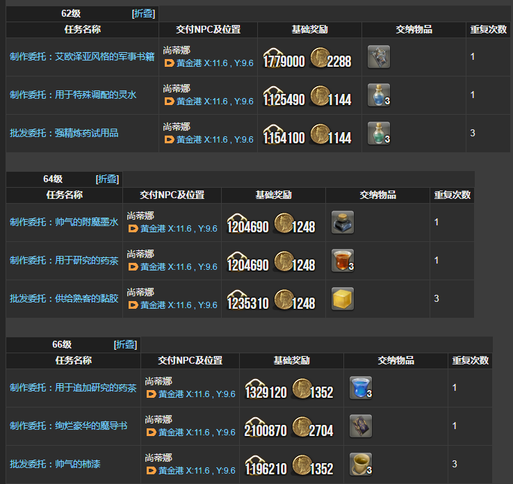Click NPC name 尚蒂娜 in 用于特殊调配的灵水 row

pos(177,89)
